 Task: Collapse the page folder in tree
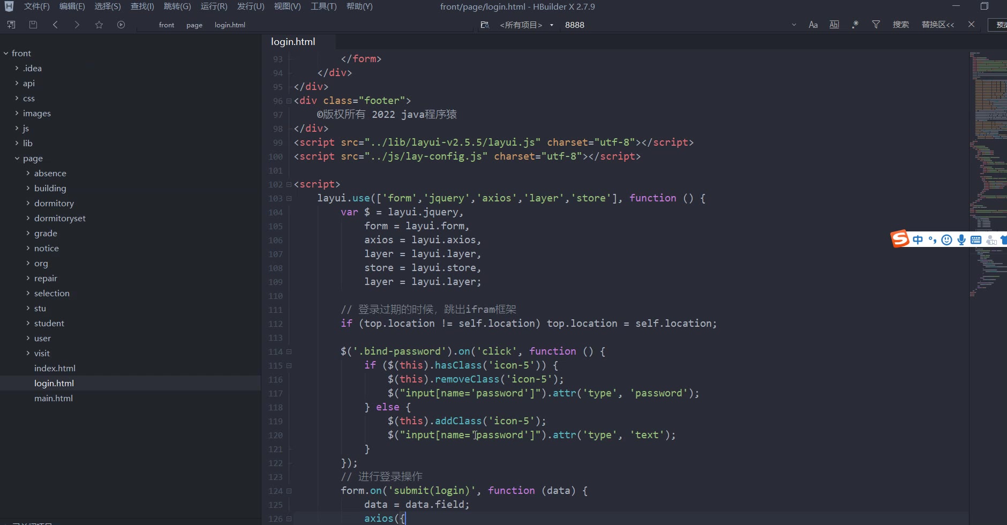17,159
